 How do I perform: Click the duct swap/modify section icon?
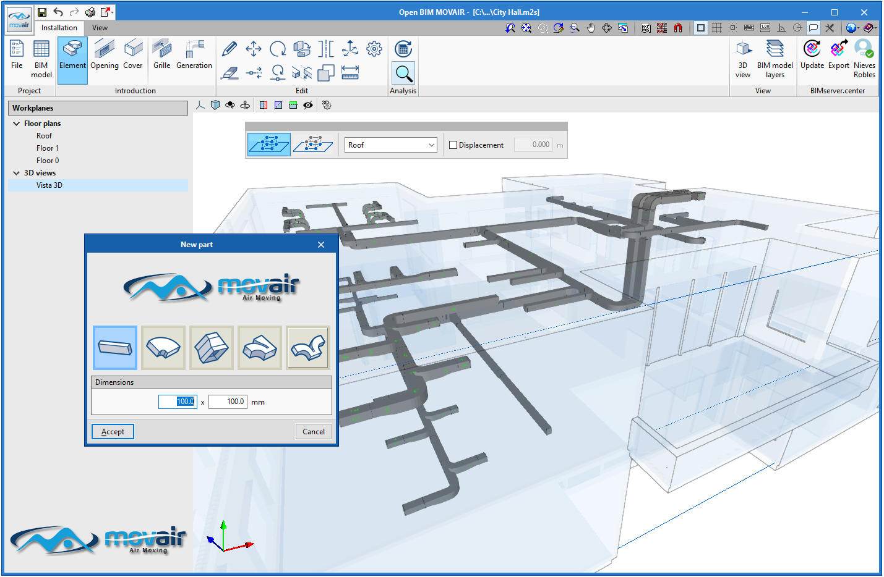[302, 49]
